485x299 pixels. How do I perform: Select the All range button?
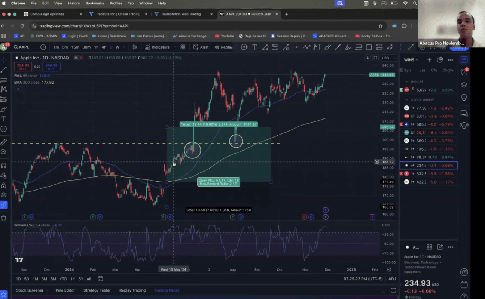[89, 279]
